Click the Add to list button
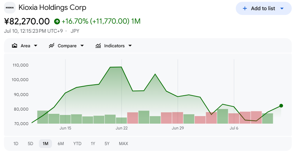Screen dimensions: 295x152 tap(264, 8)
